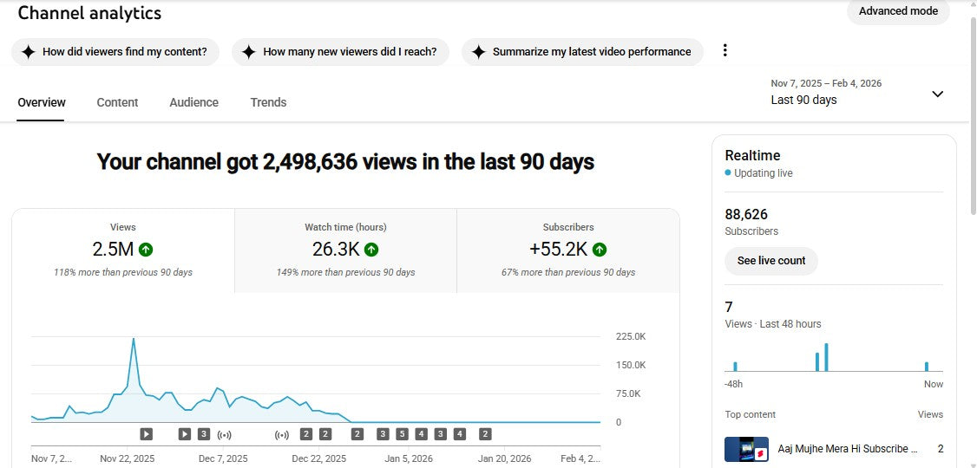
Task: Click the first video-published play marker under the chart
Action: tap(147, 434)
